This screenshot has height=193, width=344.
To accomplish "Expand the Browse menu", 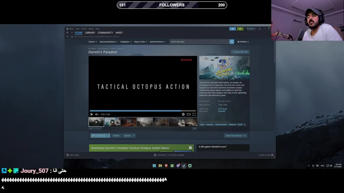I will 92,42.
